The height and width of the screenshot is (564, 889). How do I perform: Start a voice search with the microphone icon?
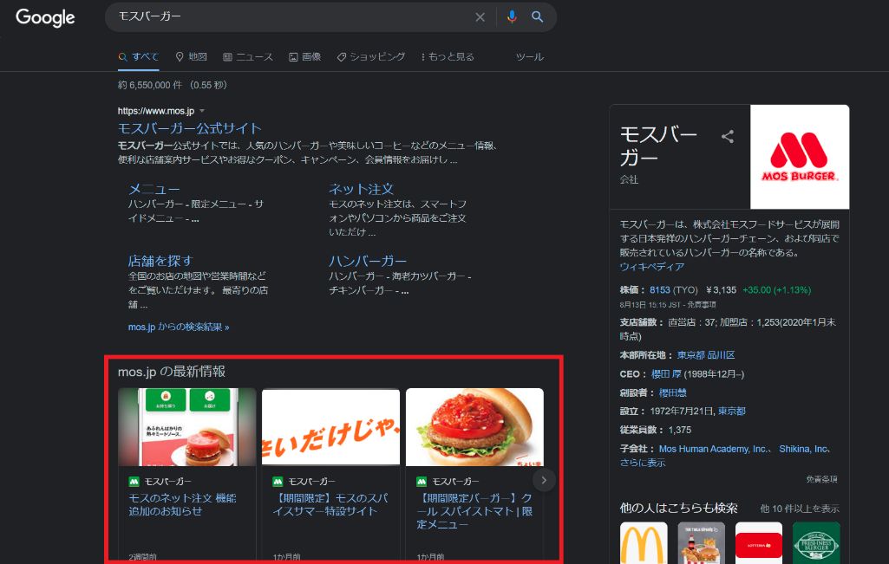512,16
